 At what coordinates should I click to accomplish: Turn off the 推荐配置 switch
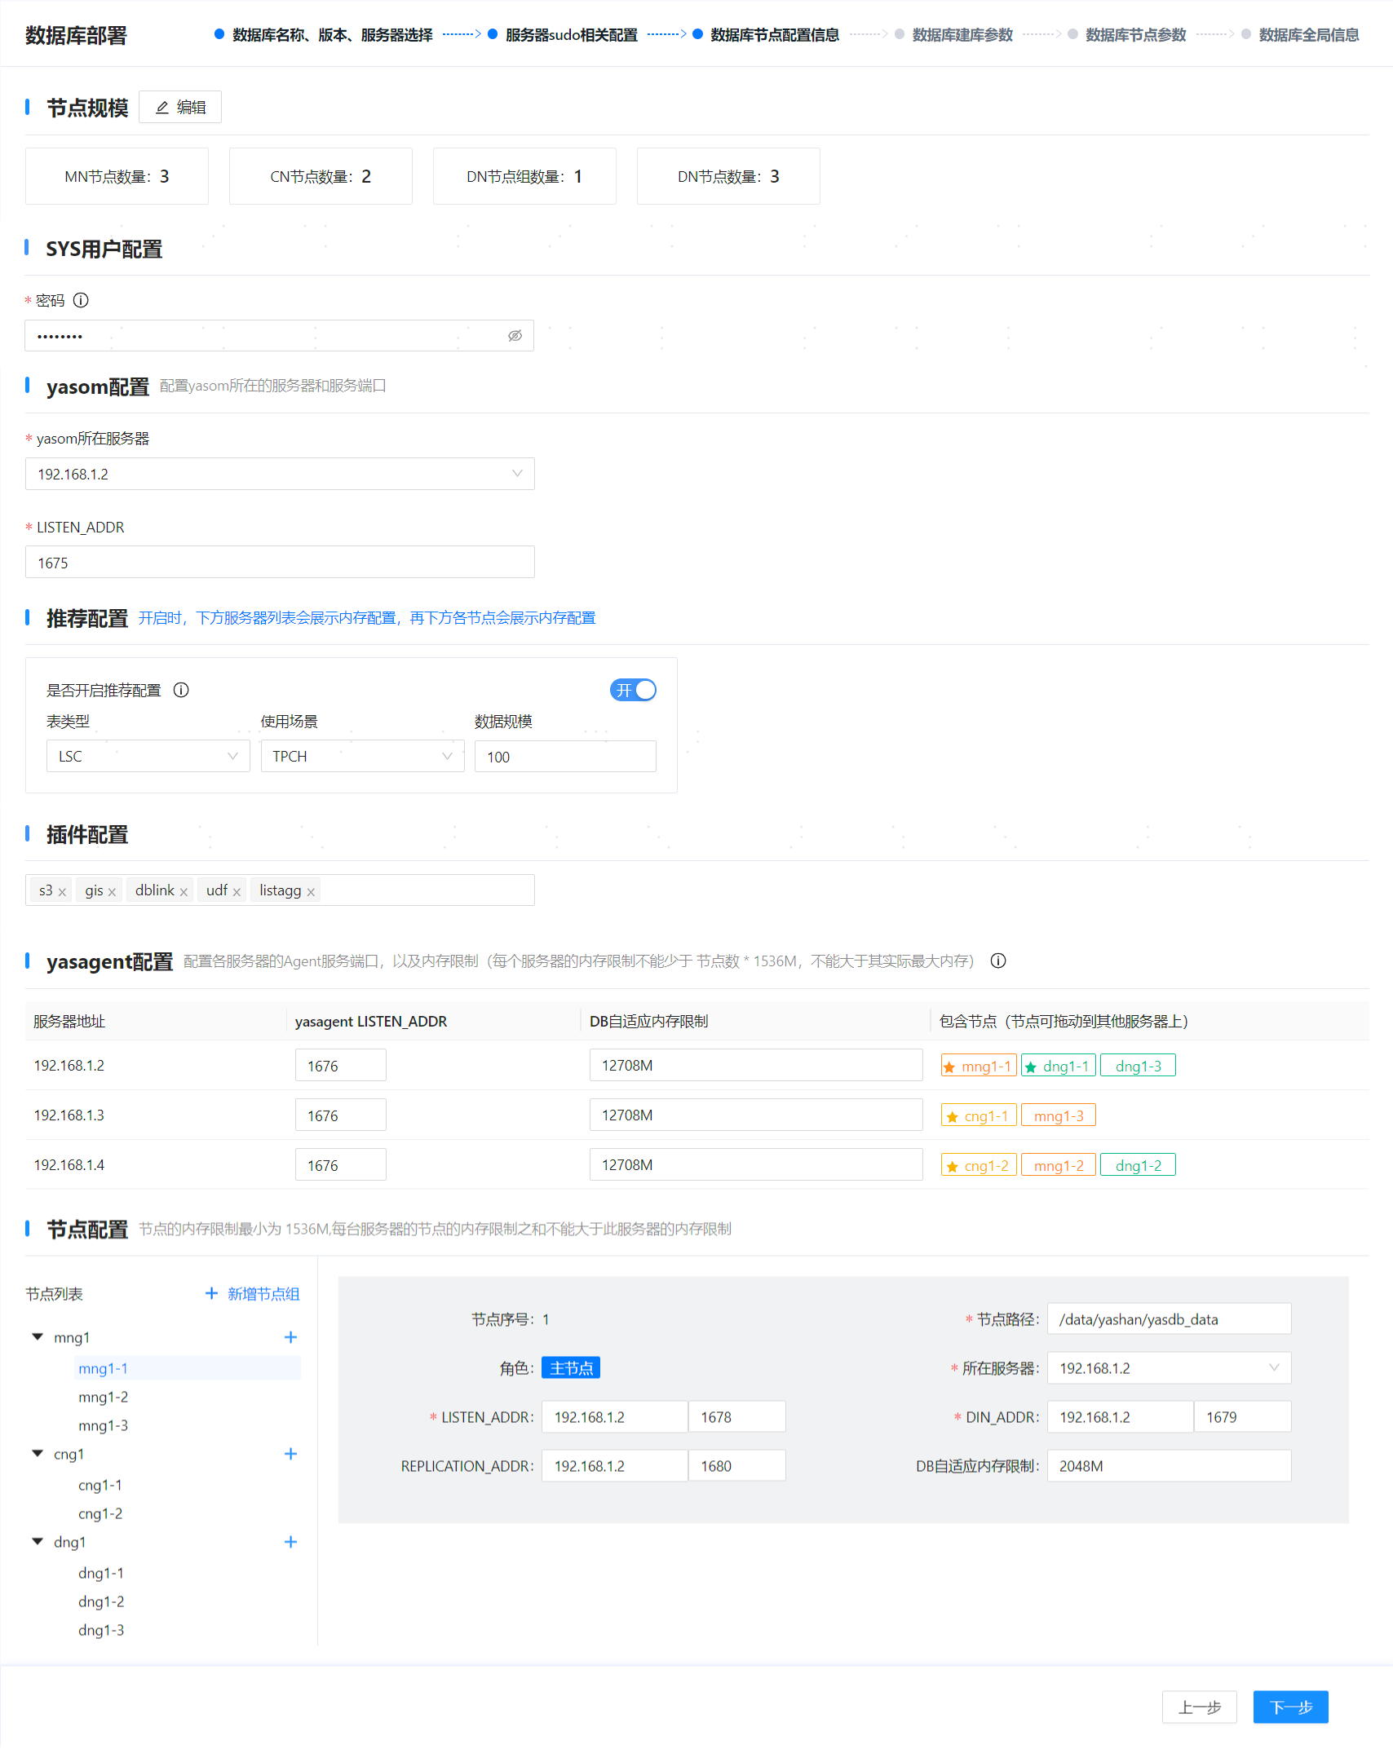[633, 690]
